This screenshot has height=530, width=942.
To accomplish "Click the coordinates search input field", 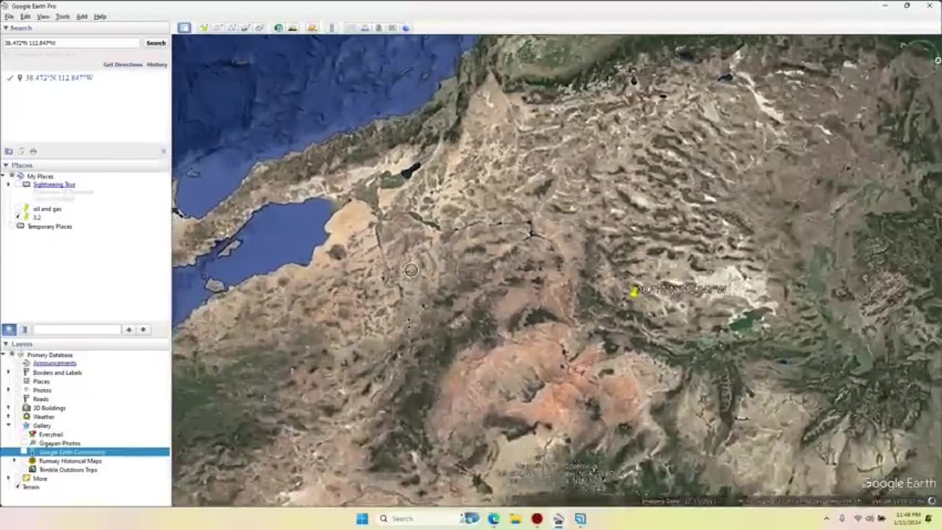I will point(71,43).
